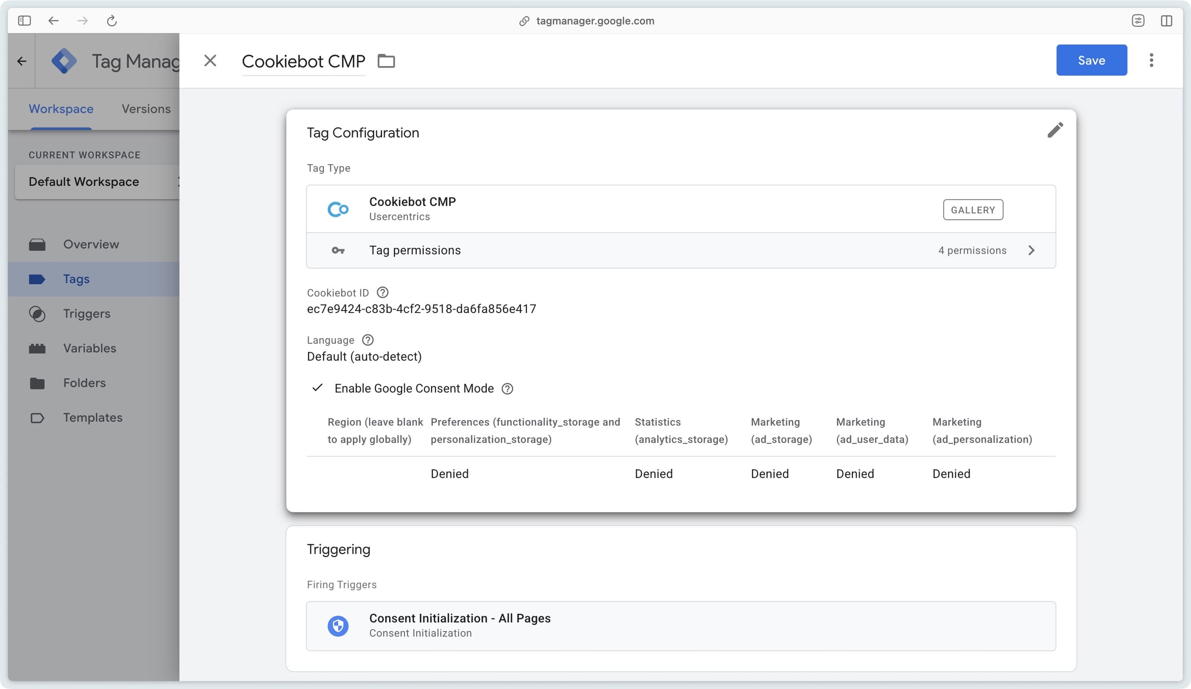Click the GALLERY badge
The width and height of the screenshot is (1191, 689).
[973, 210]
